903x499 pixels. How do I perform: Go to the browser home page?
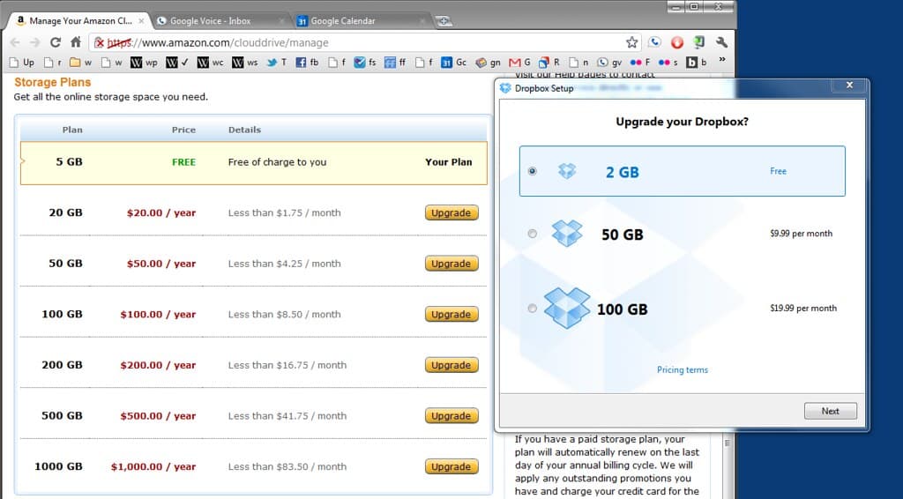76,42
